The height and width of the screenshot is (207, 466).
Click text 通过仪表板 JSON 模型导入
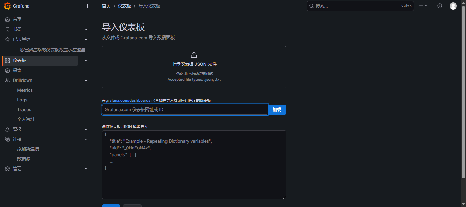pos(125,127)
